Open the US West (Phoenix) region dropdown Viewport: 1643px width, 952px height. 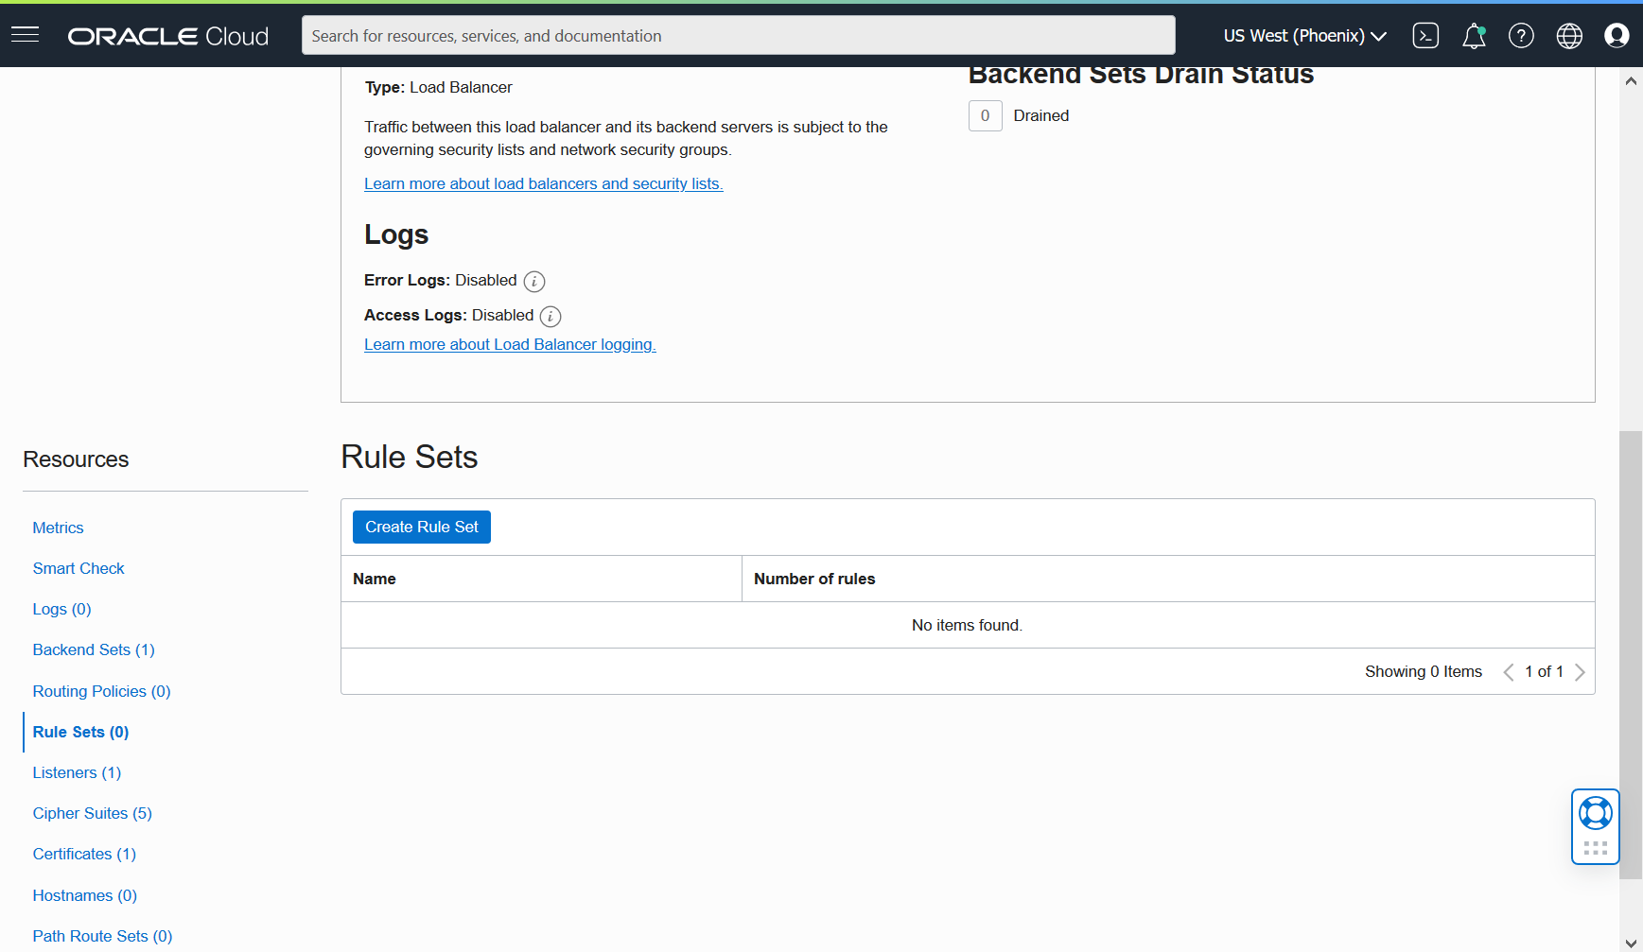click(x=1303, y=35)
